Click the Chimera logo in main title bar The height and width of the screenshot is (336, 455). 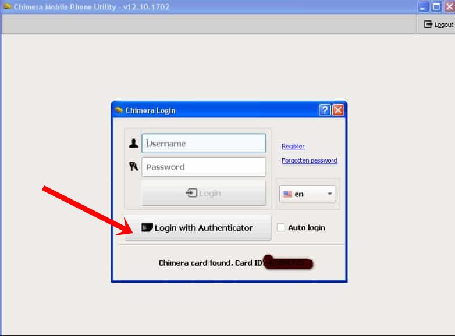click(x=7, y=6)
